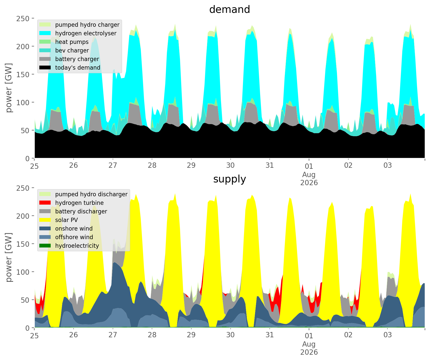Click the offshore wind light blue swatch
The width and height of the screenshot is (430, 361).
(x=45, y=237)
